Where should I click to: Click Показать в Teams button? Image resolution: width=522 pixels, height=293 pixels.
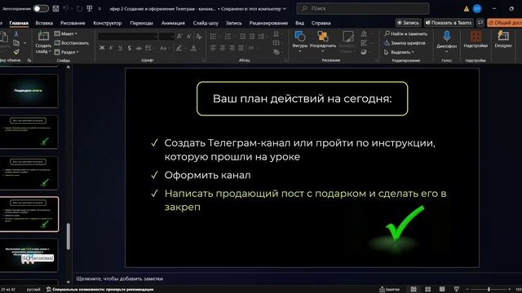click(449, 23)
